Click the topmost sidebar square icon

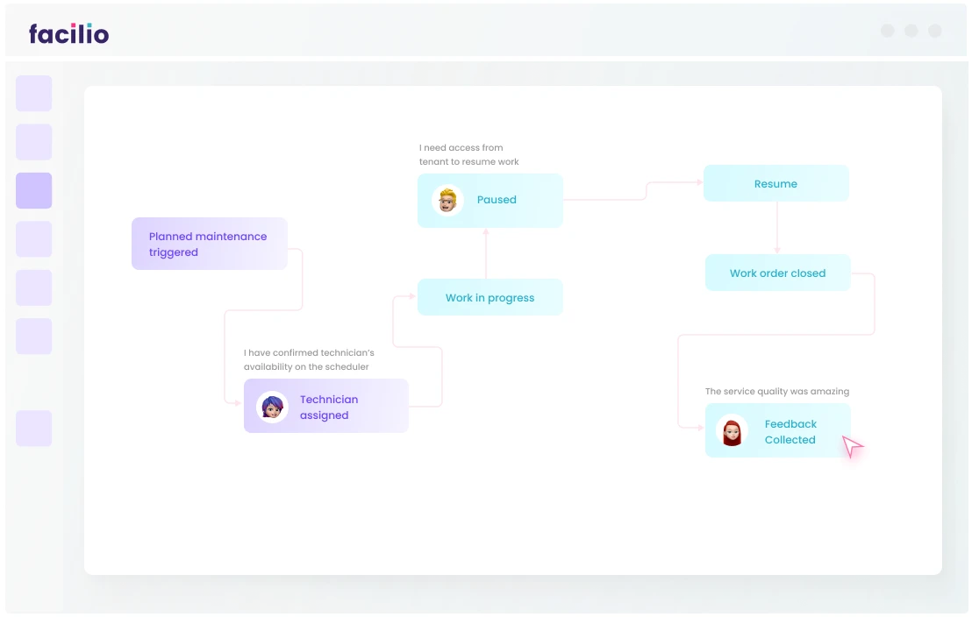pyautogui.click(x=33, y=93)
